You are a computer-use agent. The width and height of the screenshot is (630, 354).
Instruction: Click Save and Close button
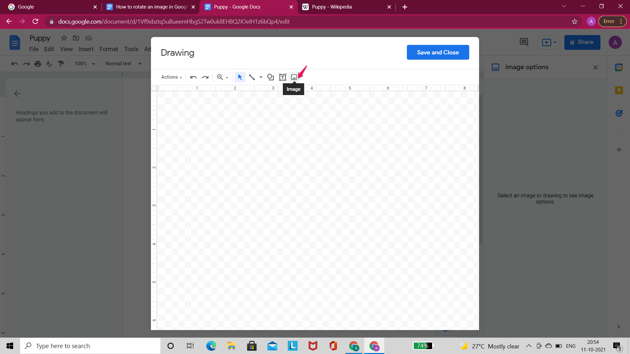[438, 52]
